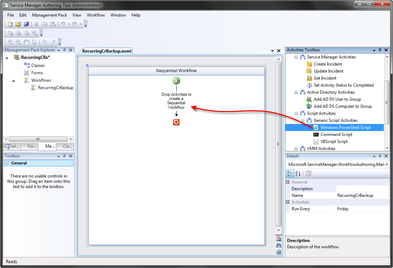Switch to the Sol... bottom tab
The width and height of the screenshot is (393, 268).
pyautogui.click(x=12, y=147)
